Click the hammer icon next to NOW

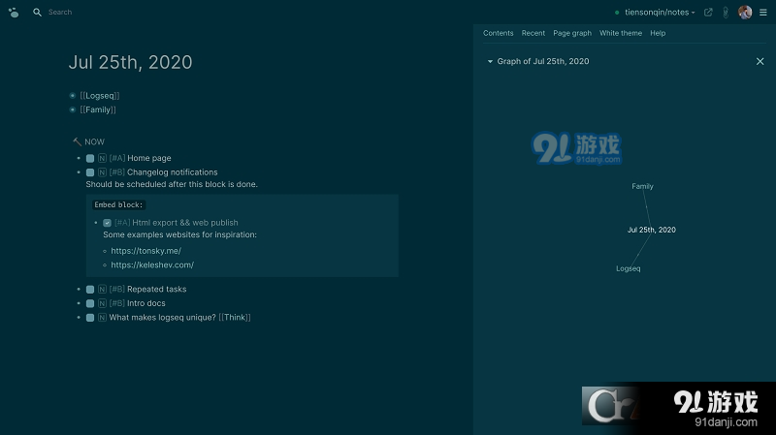77,141
